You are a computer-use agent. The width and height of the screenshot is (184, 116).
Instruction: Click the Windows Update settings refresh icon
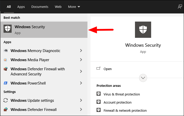6,100
